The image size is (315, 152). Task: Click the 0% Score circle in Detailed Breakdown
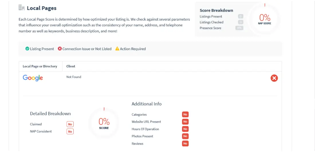[x=104, y=123]
